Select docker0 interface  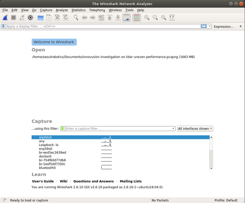coord(121,156)
